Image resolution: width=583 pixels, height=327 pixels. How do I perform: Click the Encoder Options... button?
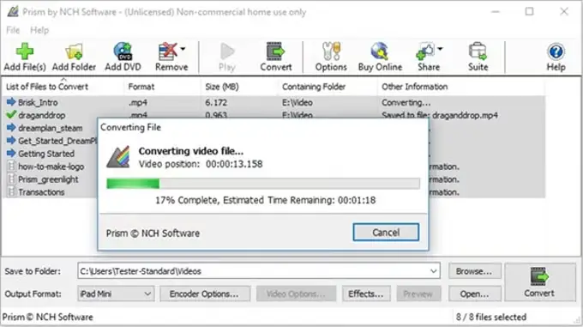point(205,294)
